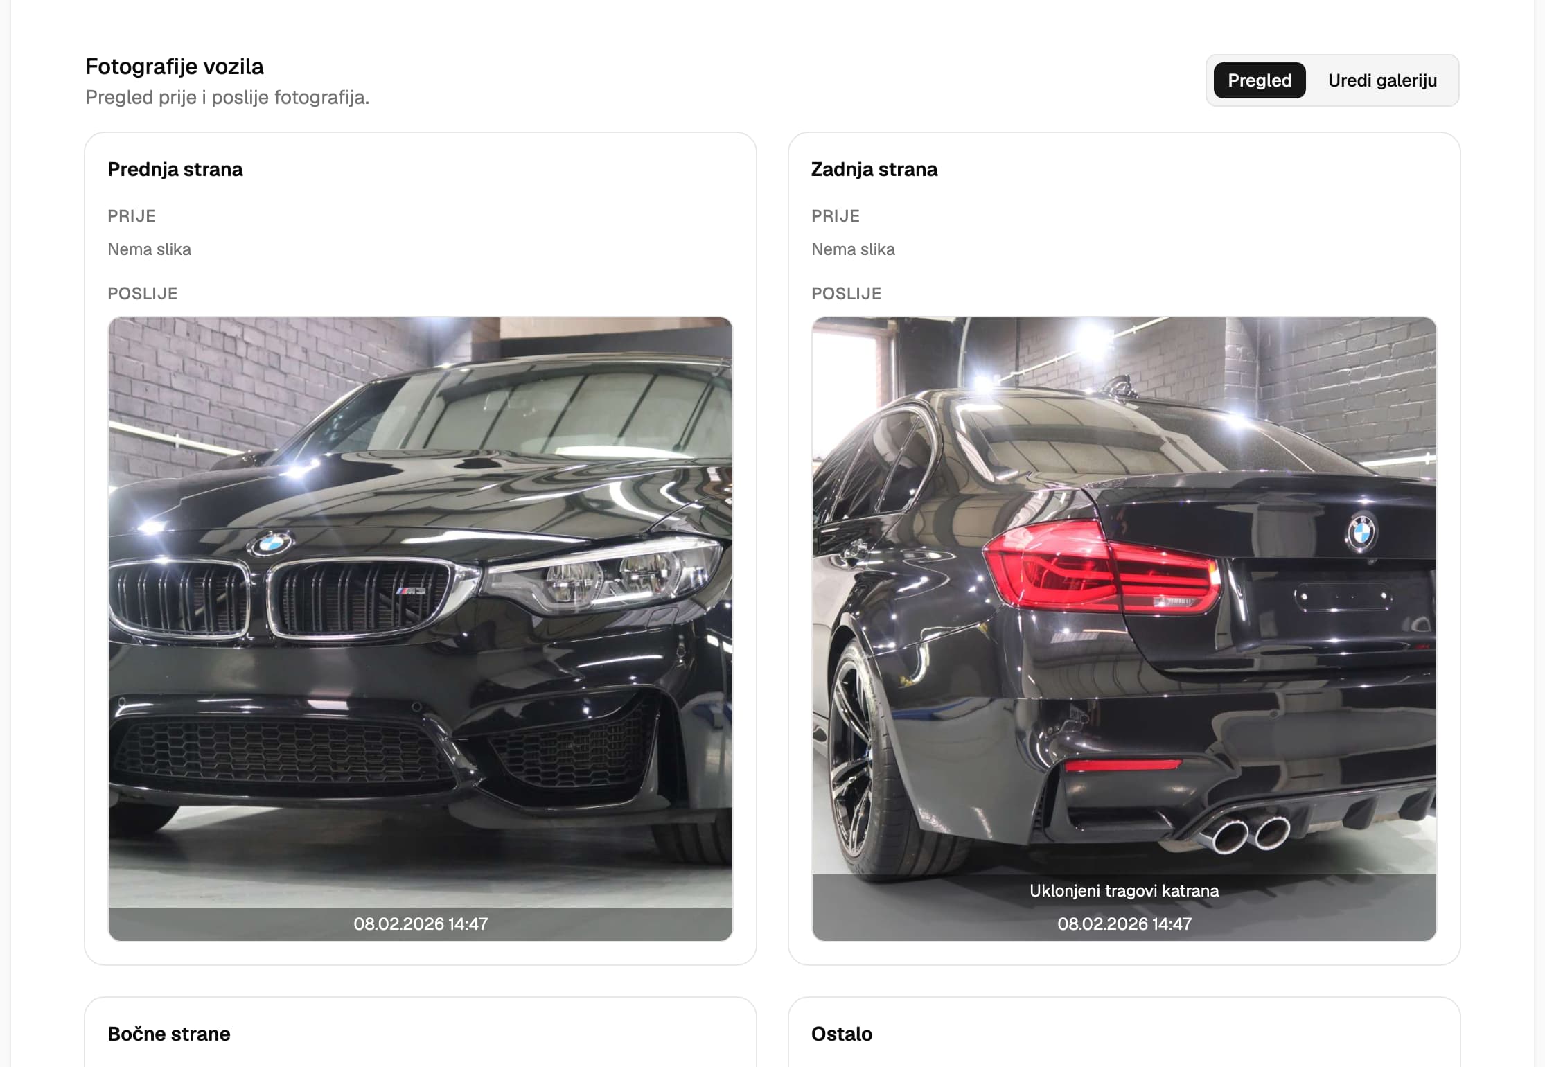1545x1067 pixels.
Task: Click the PRIJE label under Prednja strana
Action: (132, 216)
